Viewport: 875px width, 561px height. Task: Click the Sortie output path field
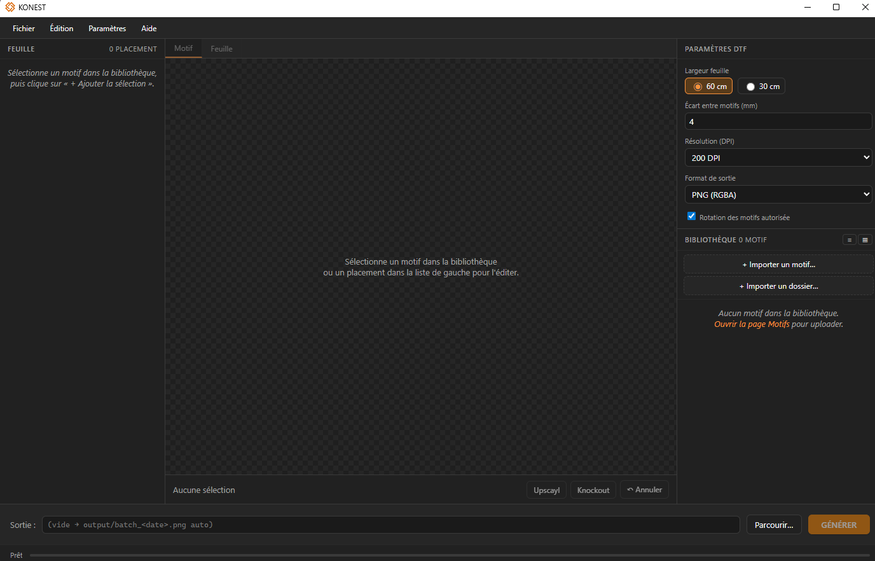390,525
